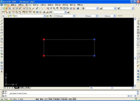The width and height of the screenshot is (140, 101).
Task: Click the Angular Dimension icon
Action: 20,12
